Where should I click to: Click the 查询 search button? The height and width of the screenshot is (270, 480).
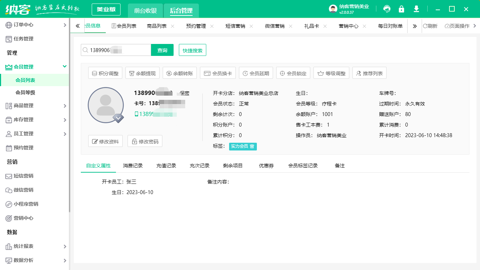pyautogui.click(x=162, y=50)
